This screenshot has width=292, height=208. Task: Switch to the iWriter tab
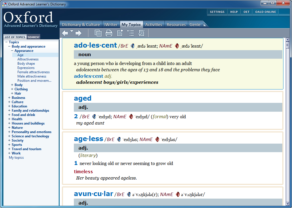[111, 25]
